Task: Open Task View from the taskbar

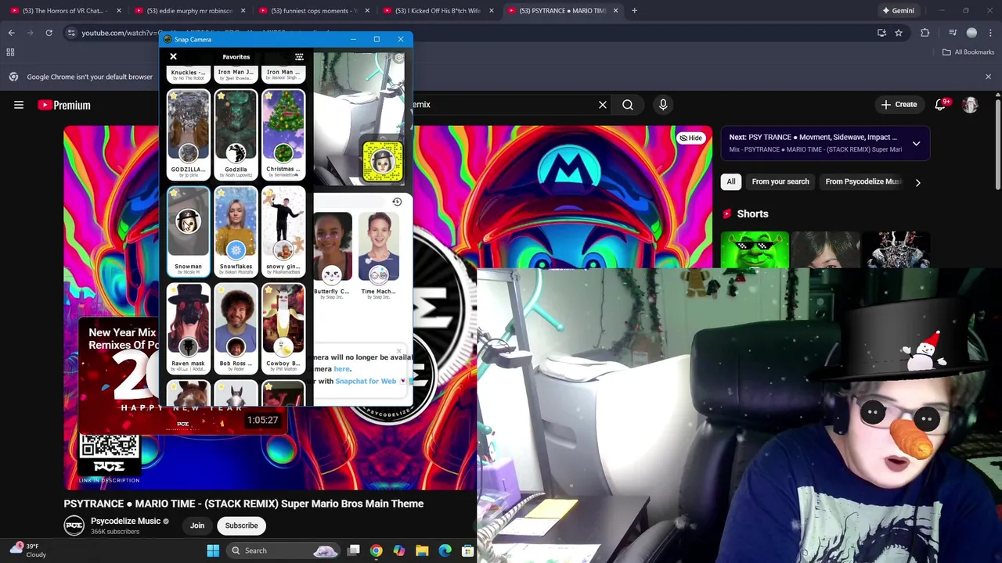Action: (x=354, y=550)
